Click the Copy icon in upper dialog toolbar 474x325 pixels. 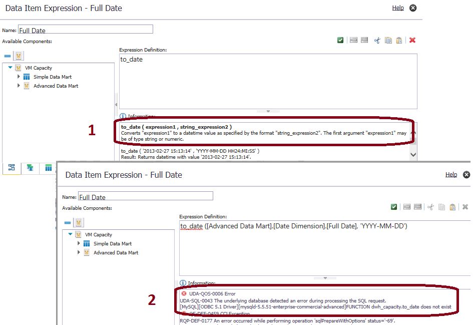388,40
